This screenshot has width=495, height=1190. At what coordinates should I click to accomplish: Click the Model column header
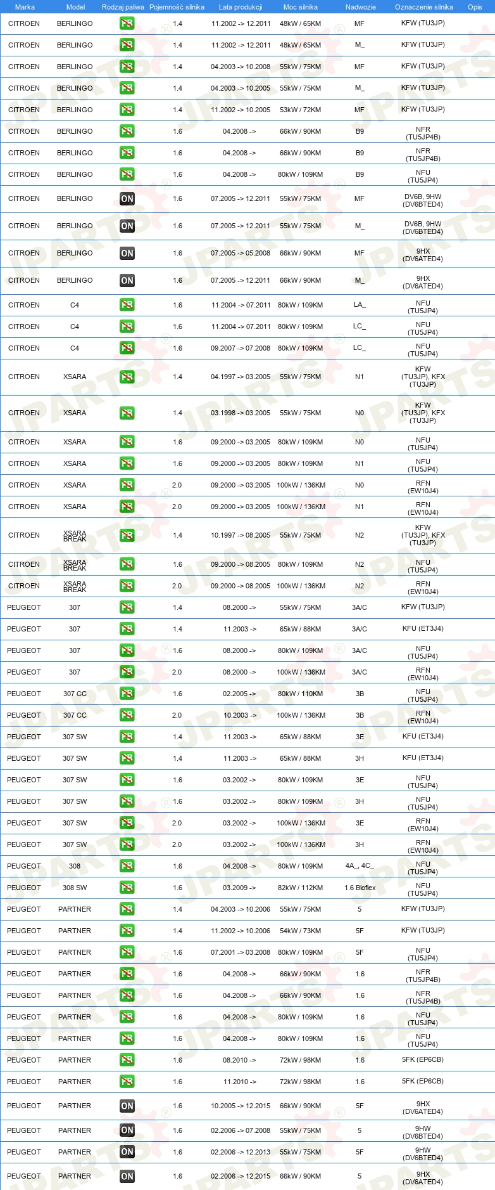pos(75,7)
